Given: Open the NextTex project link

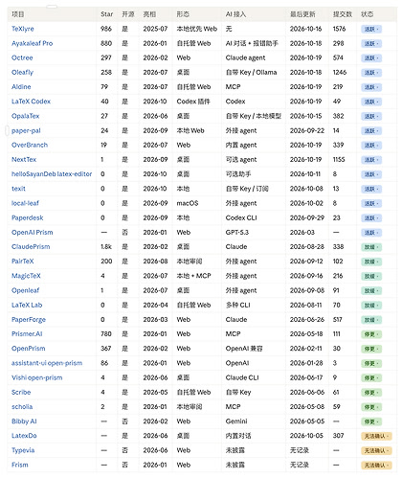Looking at the screenshot, I should (24, 160).
